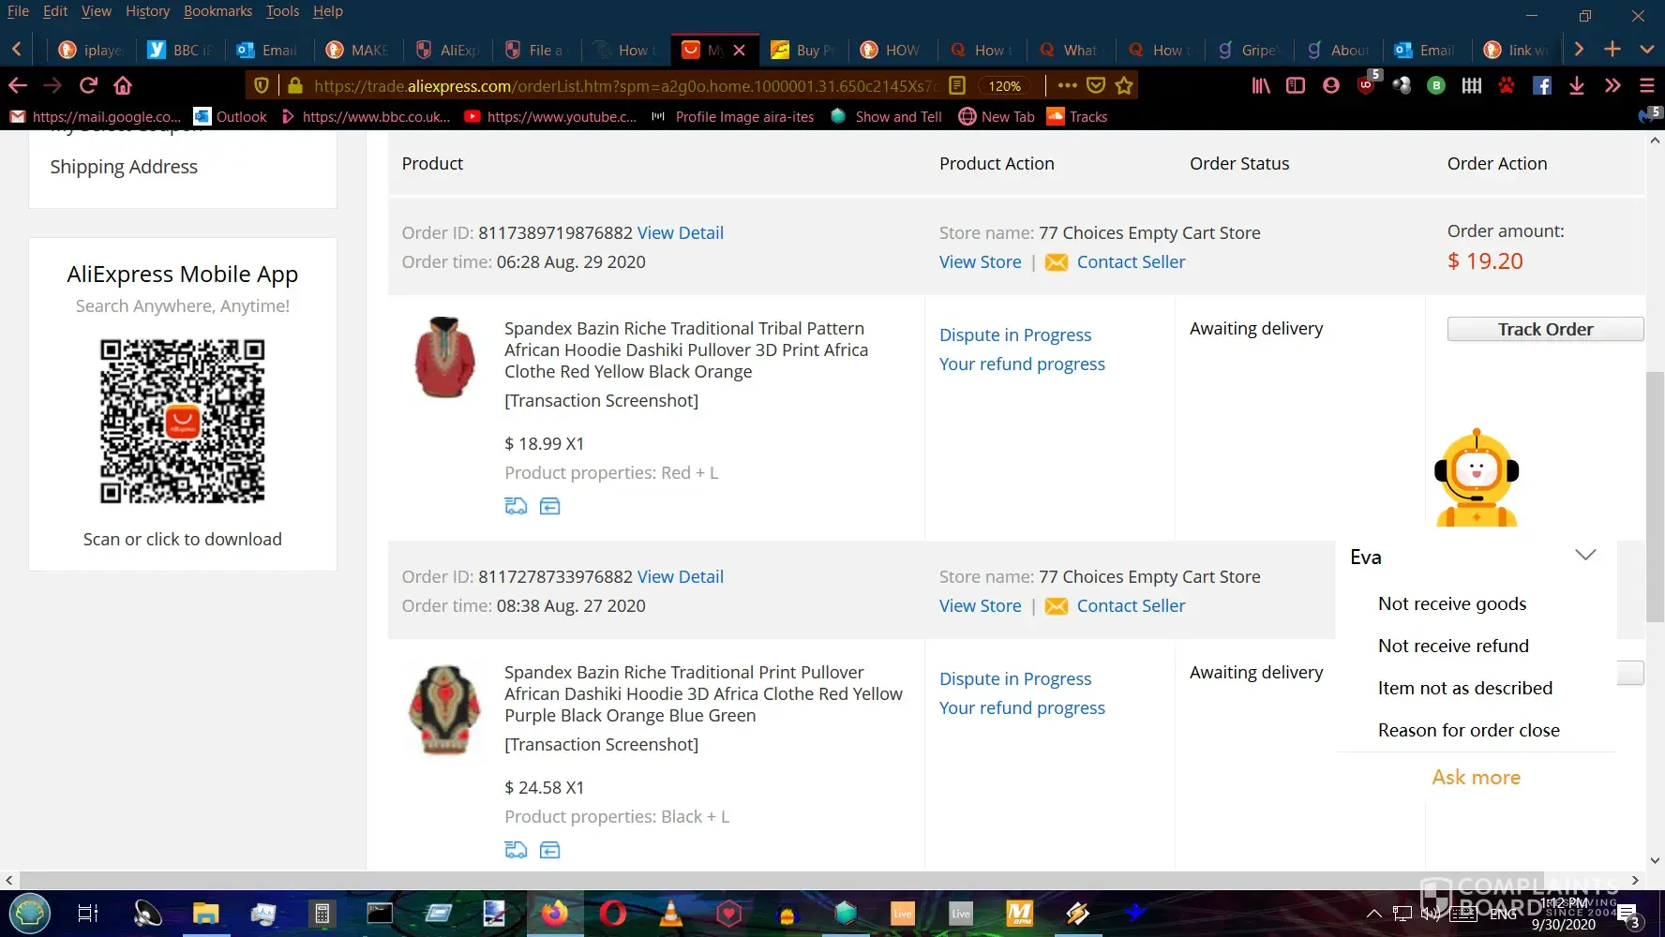Toggle reader view icon in address bar
Viewport: 1665px width, 937px height.
[957, 86]
